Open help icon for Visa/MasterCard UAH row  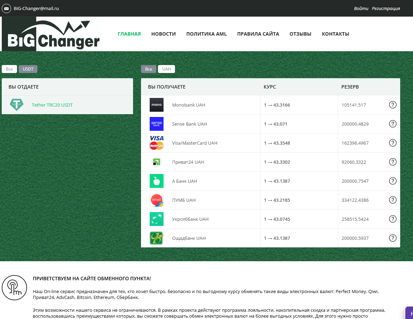[393, 143]
